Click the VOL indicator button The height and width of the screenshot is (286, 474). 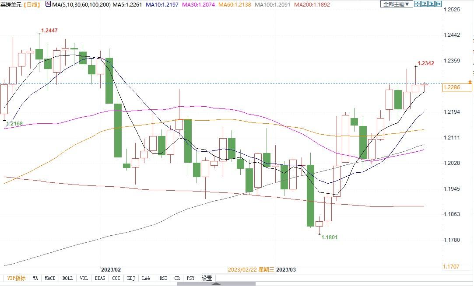click(84, 278)
